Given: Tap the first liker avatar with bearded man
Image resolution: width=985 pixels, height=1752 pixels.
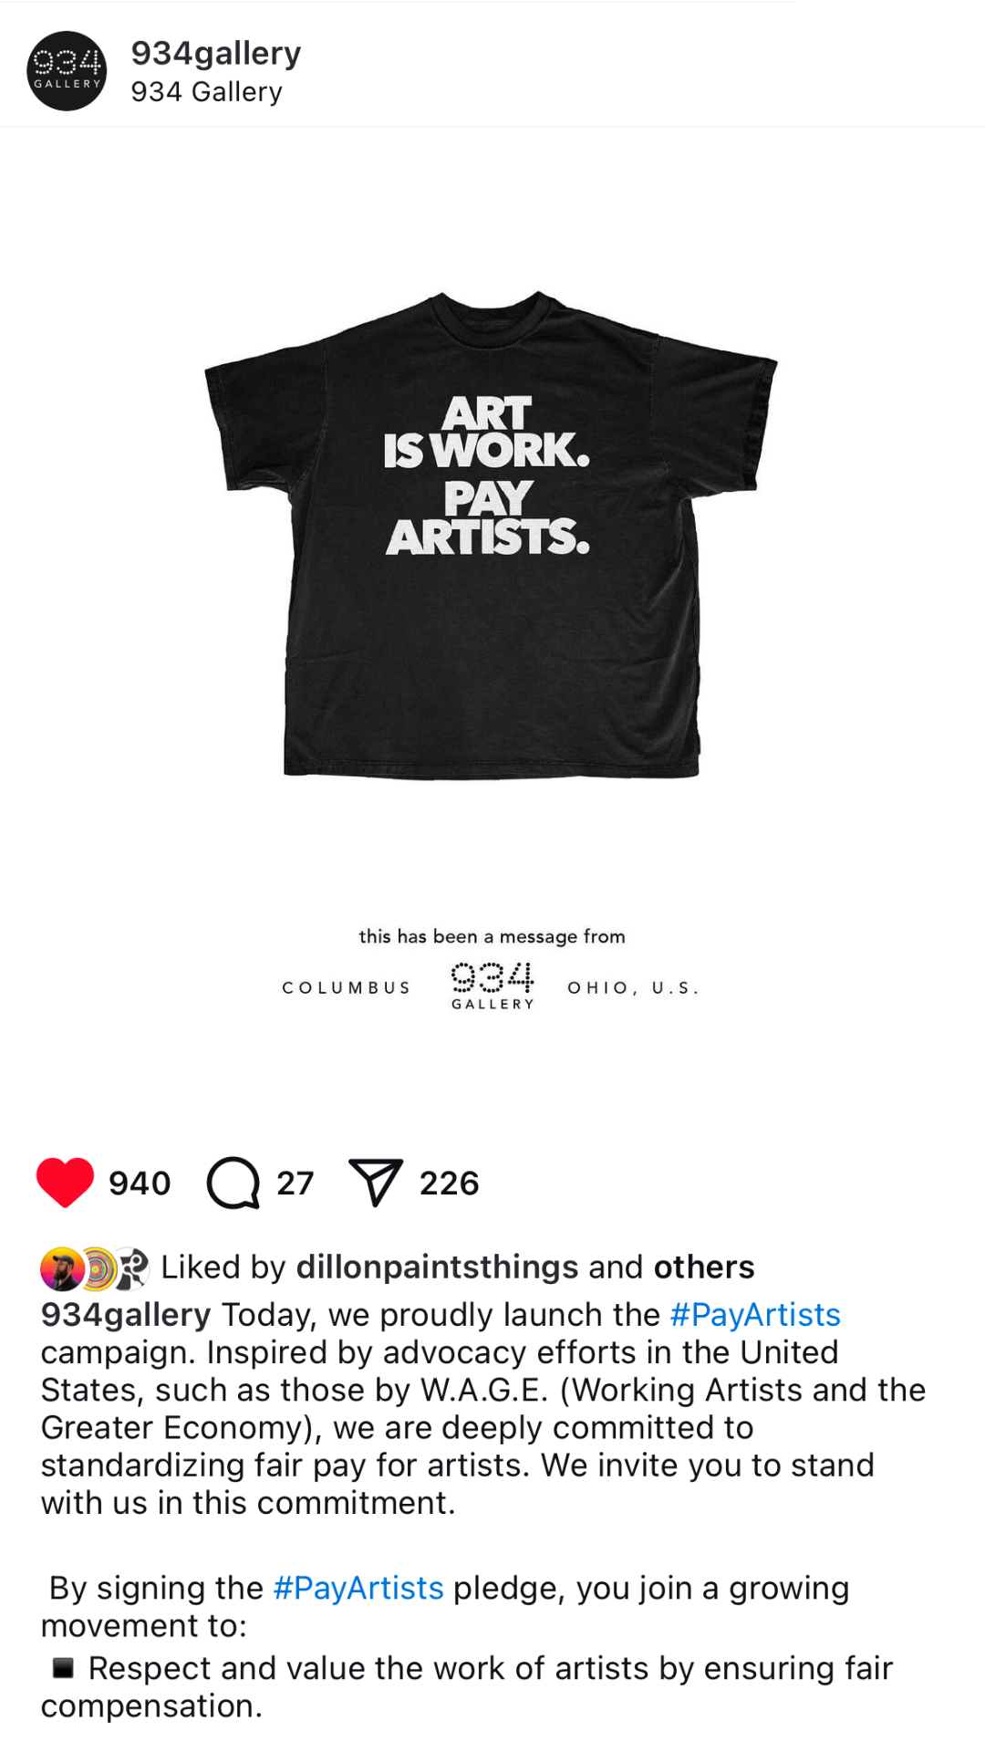Looking at the screenshot, I should 62,1268.
